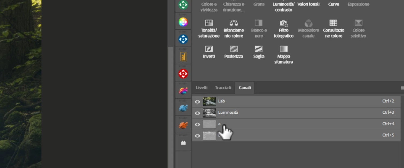Switch to the Tracciati tab
This screenshot has width=404, height=168.
(x=223, y=88)
